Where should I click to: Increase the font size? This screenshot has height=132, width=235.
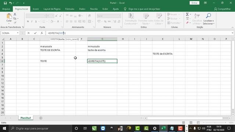click(56, 16)
